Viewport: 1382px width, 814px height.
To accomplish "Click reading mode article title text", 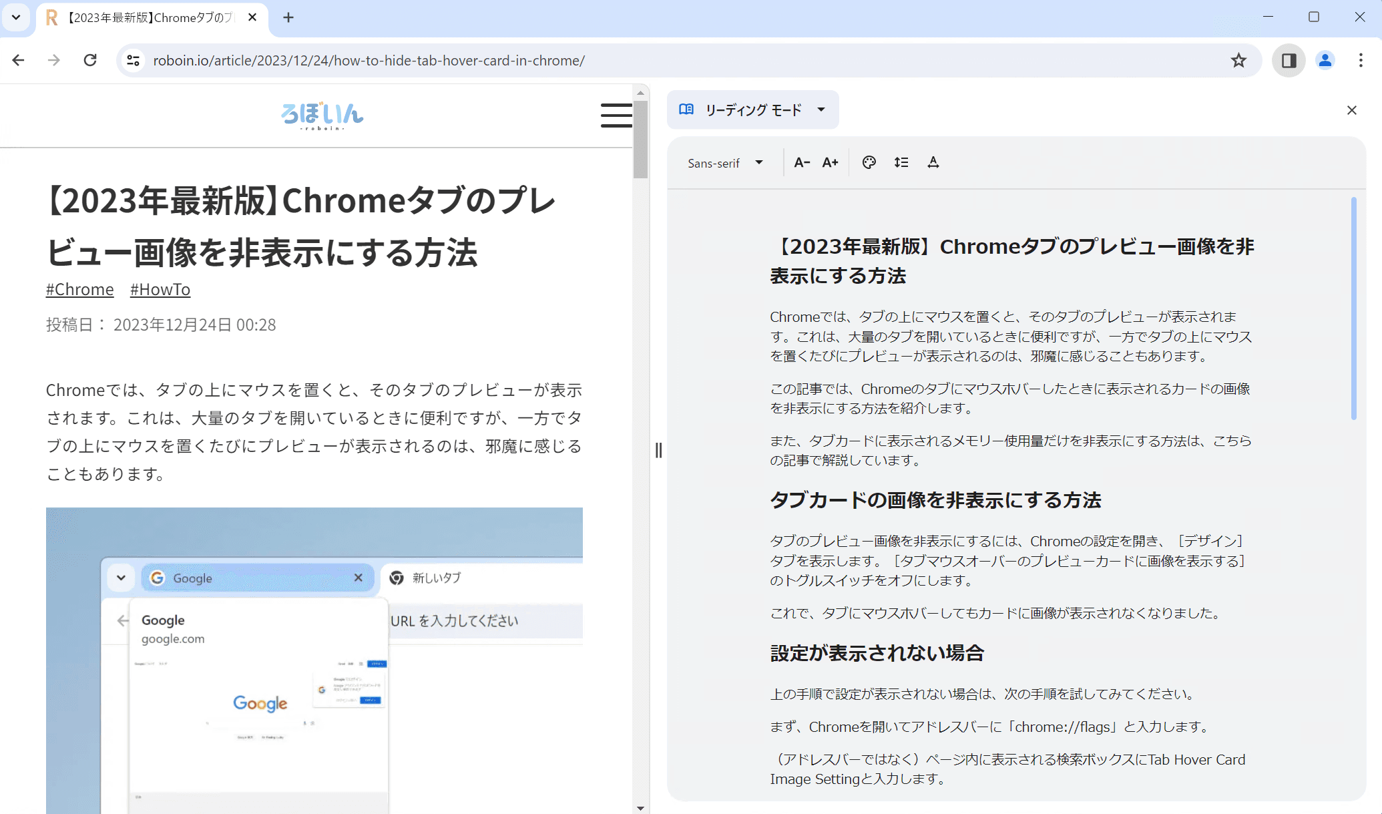I will pos(1012,261).
